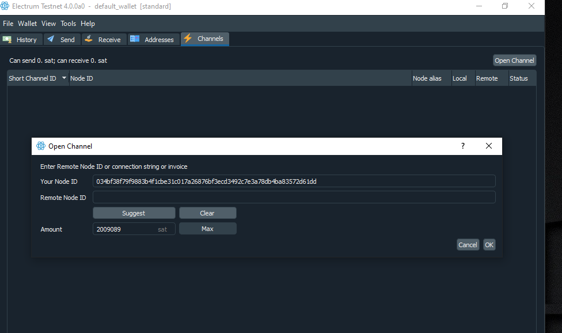Sort by the Remote column header

(x=492, y=78)
